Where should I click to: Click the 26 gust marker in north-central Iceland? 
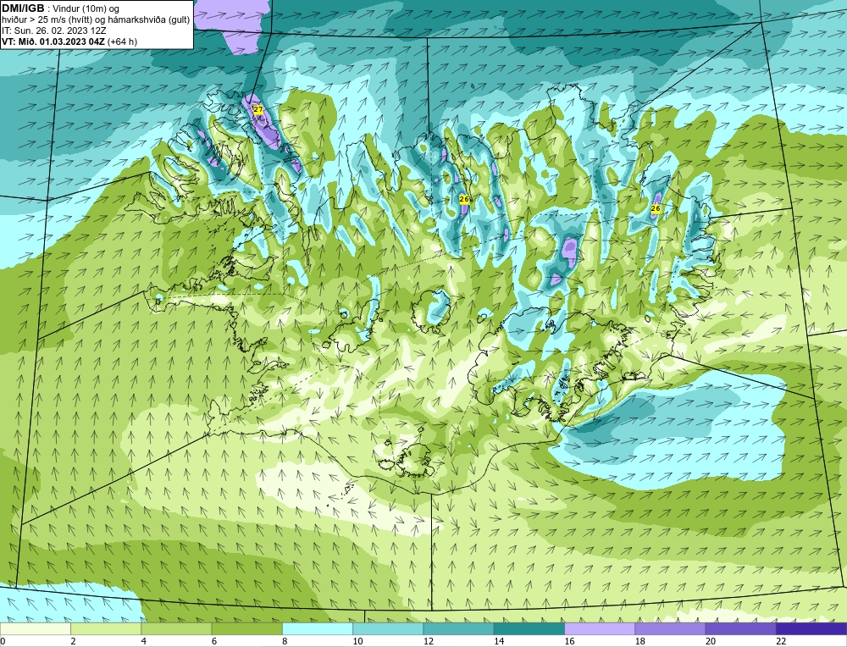(x=463, y=199)
